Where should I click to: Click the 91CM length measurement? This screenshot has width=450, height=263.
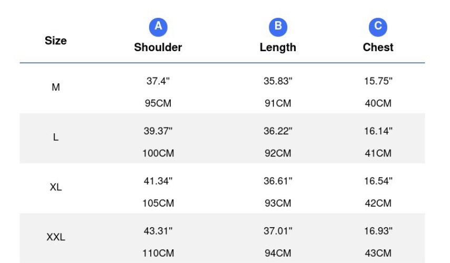coord(278,103)
